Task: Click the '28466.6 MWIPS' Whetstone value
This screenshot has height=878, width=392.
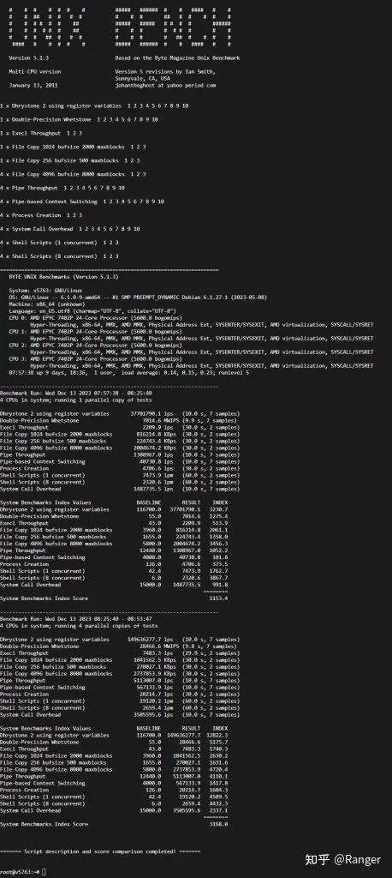Action: click(158, 646)
